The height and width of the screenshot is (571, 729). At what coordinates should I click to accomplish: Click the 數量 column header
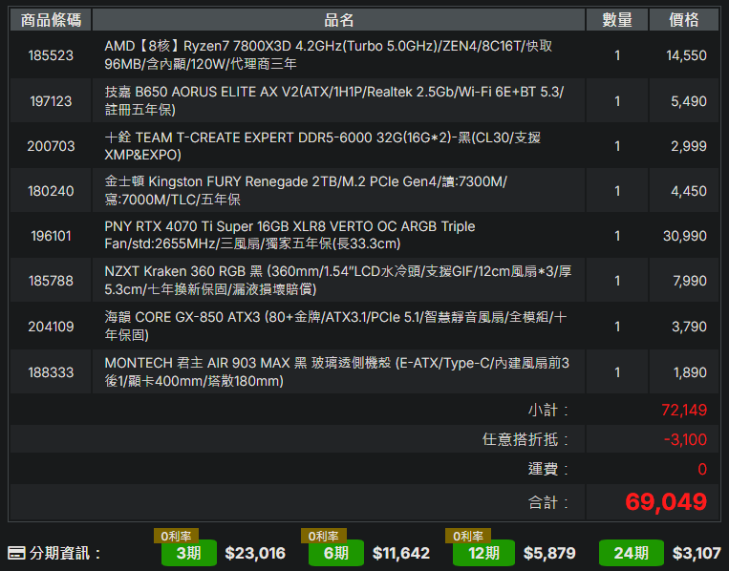(x=617, y=20)
